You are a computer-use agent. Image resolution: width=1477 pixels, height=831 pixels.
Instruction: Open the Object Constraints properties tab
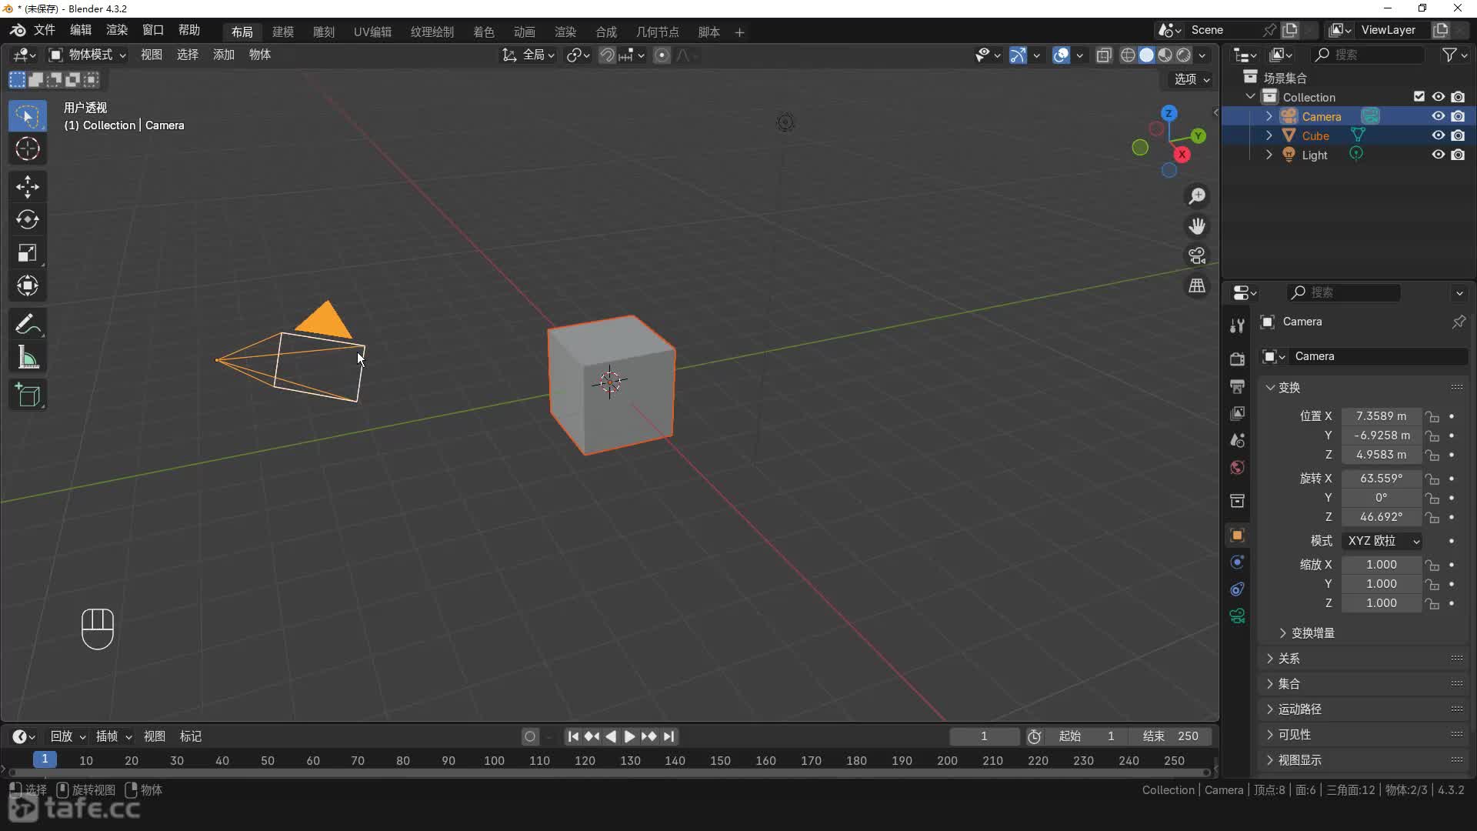pyautogui.click(x=1237, y=589)
